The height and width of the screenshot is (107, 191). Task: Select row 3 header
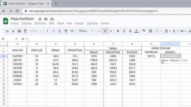point(4,56)
